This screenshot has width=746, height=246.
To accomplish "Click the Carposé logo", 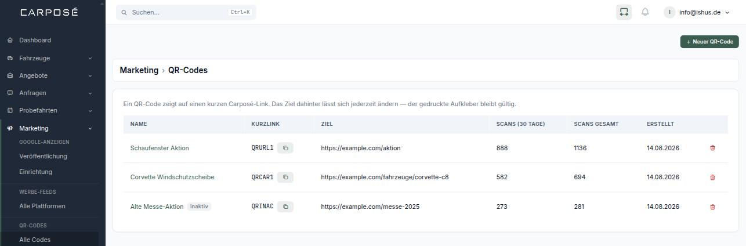I will point(49,12).
